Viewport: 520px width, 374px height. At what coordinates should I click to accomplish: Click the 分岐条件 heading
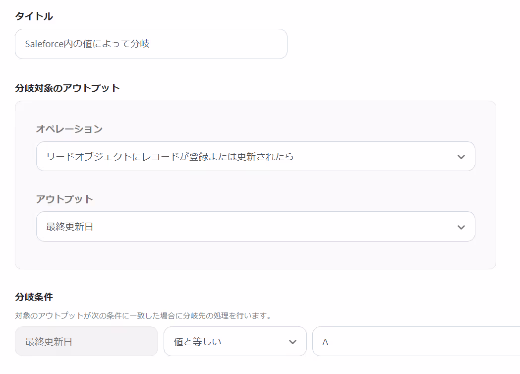coord(34,297)
